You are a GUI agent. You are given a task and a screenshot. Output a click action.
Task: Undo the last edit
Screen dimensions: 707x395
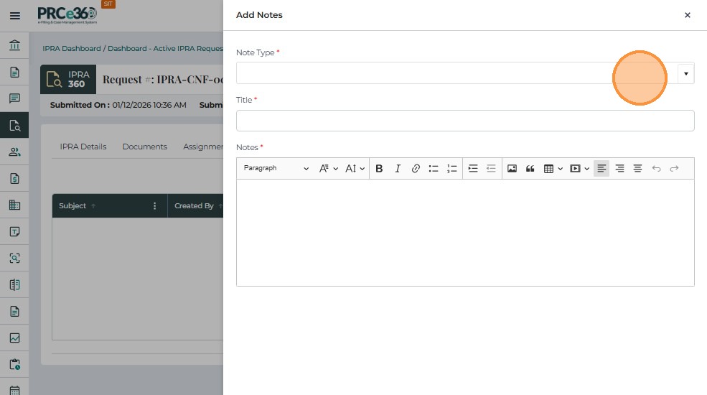point(656,168)
